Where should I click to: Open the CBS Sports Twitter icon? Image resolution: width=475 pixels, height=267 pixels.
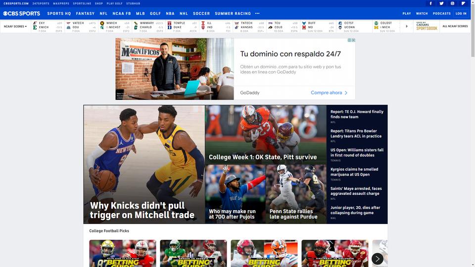[441, 3]
